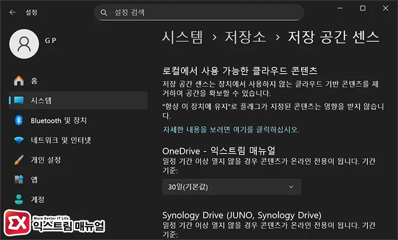Click the paintbrush personalization icon
Screen dimensions: 398x240
tap(19, 159)
